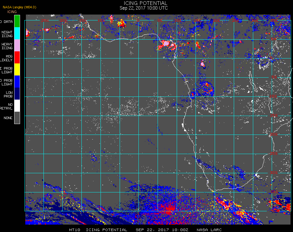Screen dimensions: 293x232
Task: Click the 'ICING POTENTIAL' main title
Action: [145, 3]
